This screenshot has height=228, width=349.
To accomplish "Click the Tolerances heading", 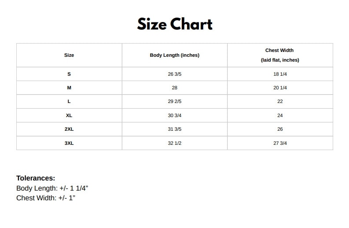I will point(36,178).
